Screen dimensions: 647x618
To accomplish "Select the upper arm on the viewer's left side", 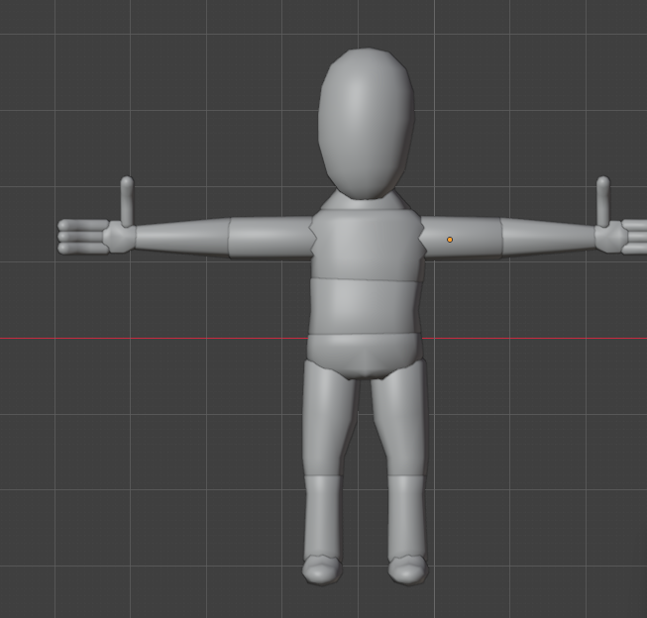I will [270, 238].
